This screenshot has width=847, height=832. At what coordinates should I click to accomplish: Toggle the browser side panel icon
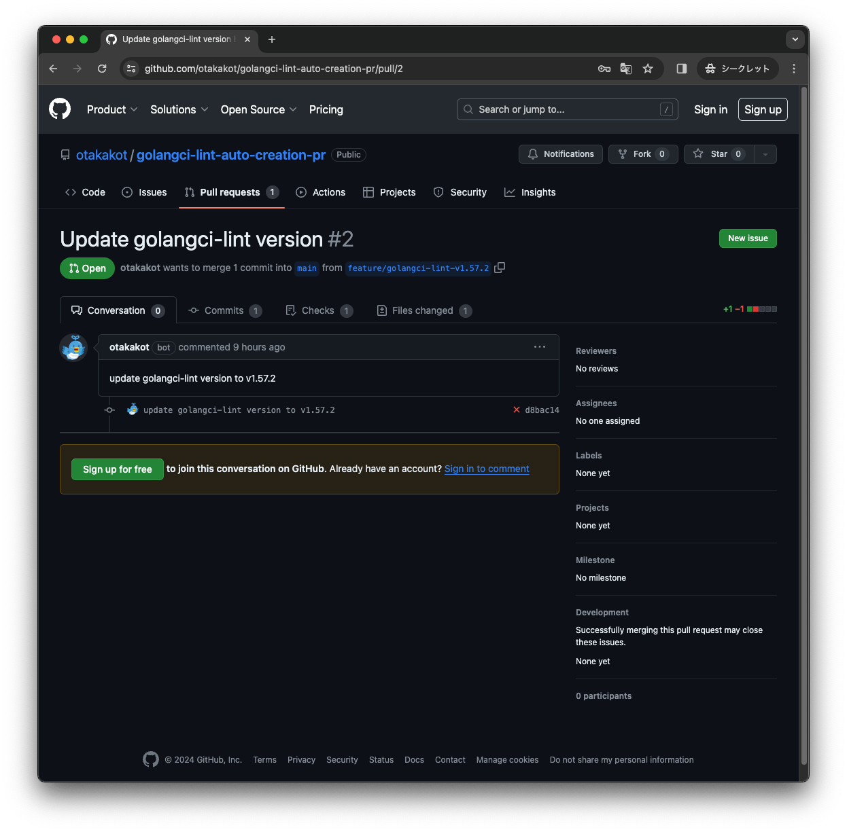[681, 69]
